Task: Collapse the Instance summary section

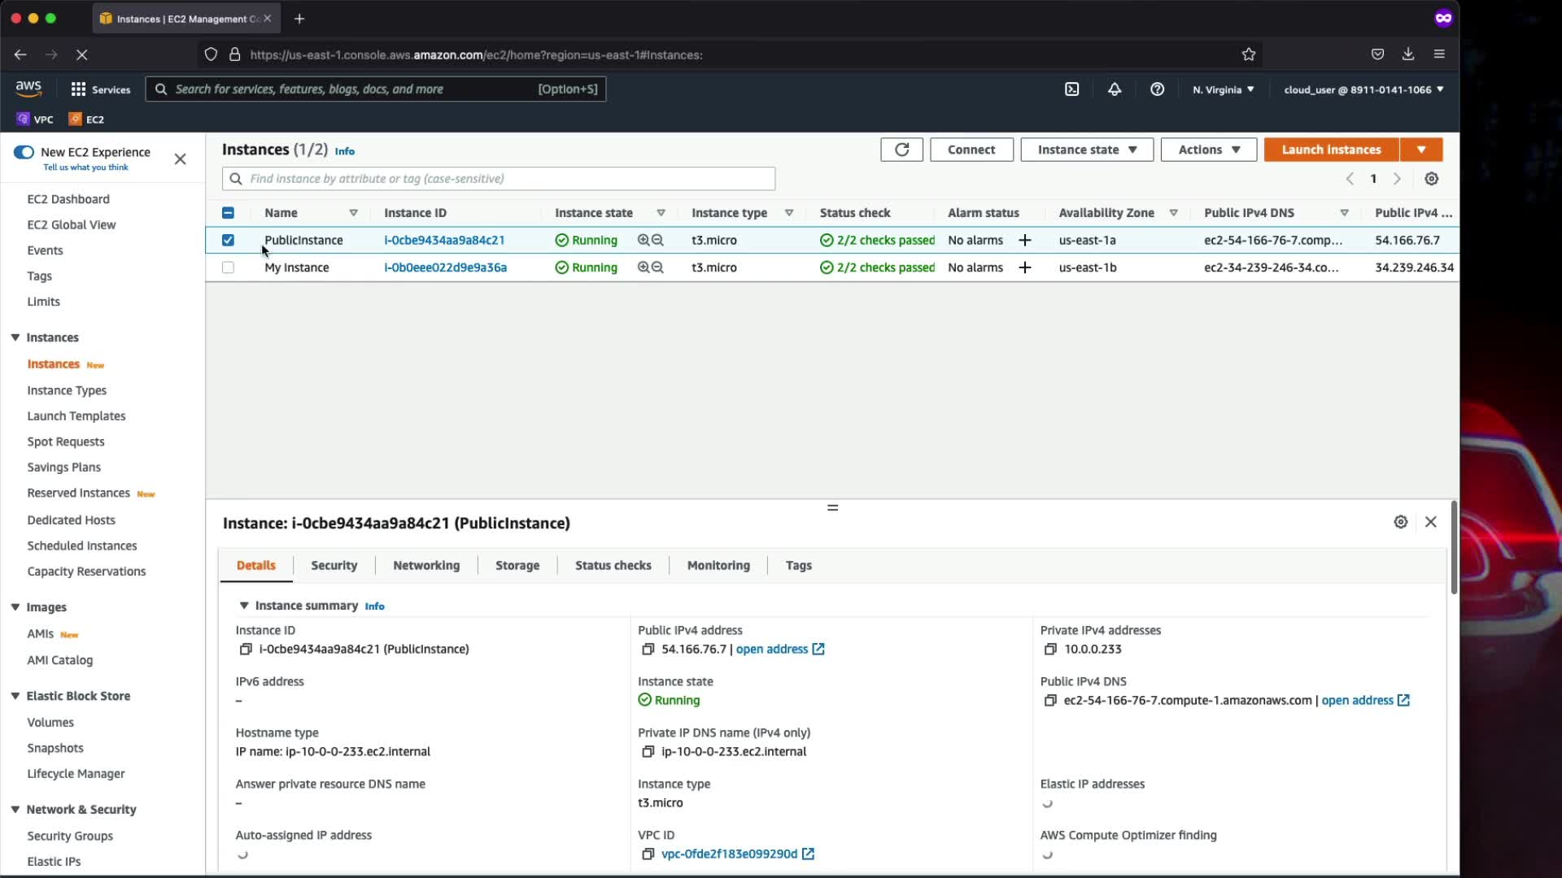Action: click(x=243, y=606)
